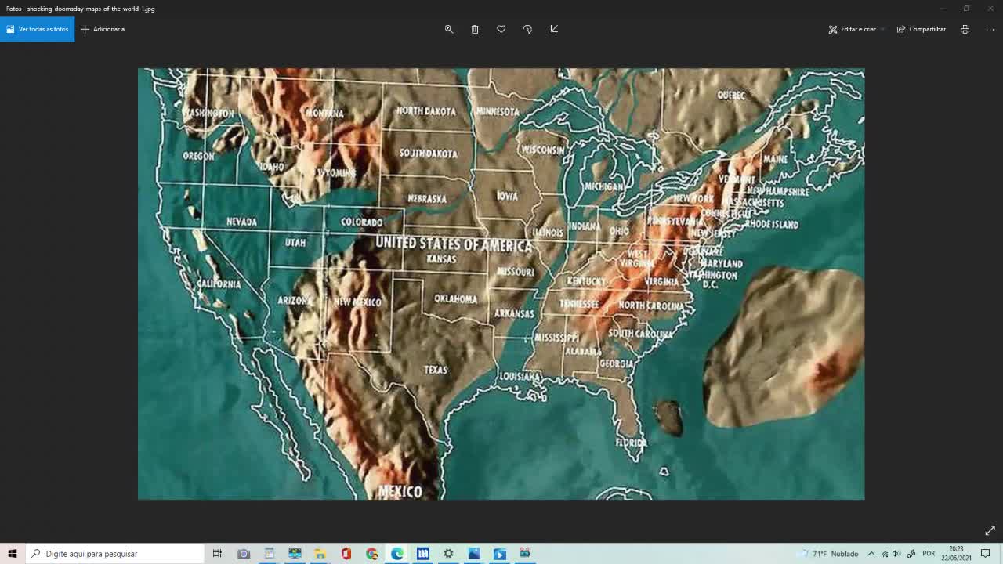1003x564 pixels.
Task: Open Google Chrome from taskbar
Action: (x=371, y=554)
